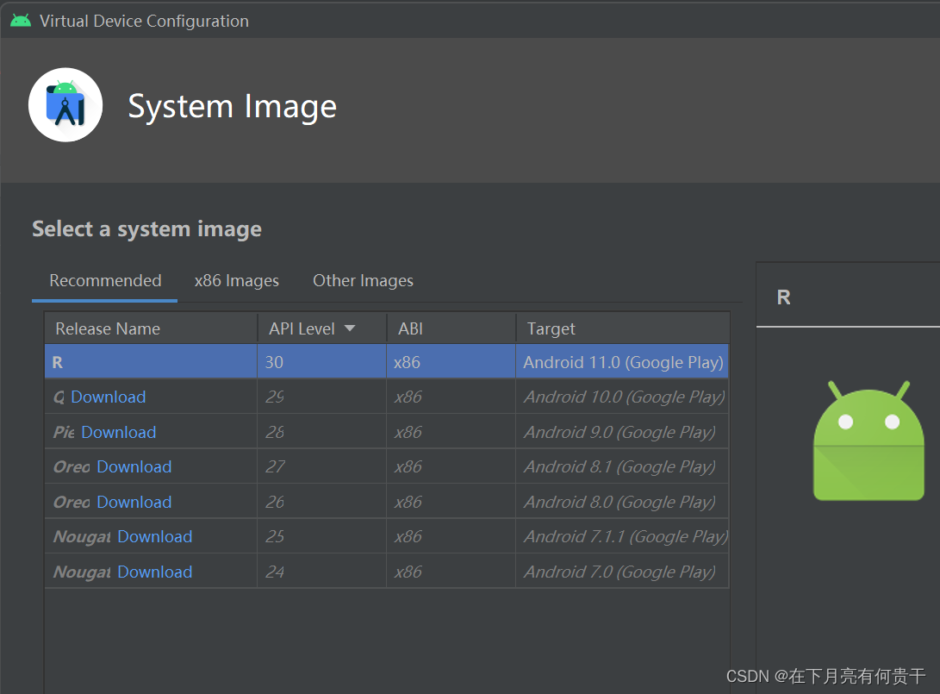The height and width of the screenshot is (694, 940).
Task: Click API level 28 cell
Action: [x=322, y=432]
